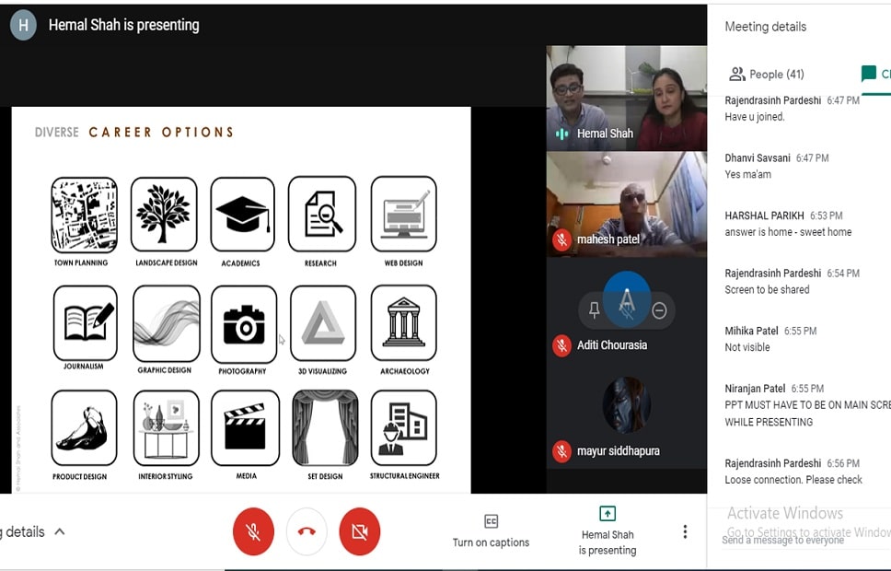891x571 pixels.
Task: Turn on captions
Action: tap(491, 531)
